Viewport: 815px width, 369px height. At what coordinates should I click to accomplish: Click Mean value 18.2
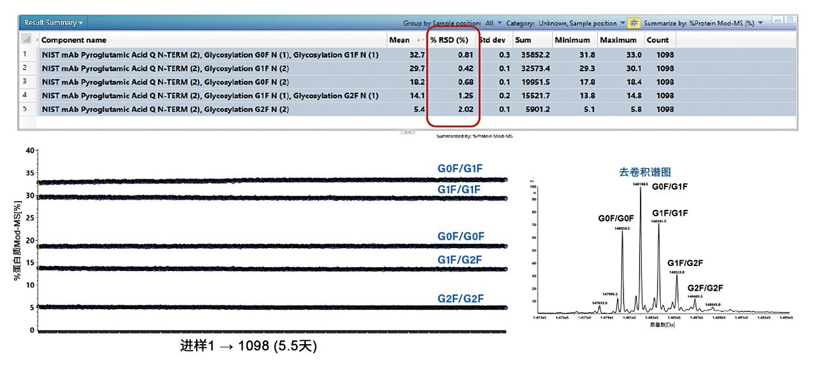(417, 81)
